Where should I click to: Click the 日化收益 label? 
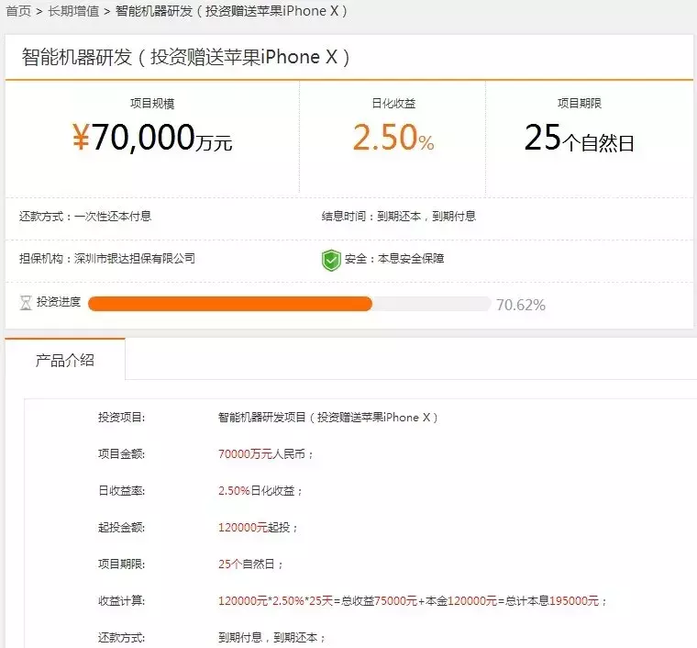[393, 104]
